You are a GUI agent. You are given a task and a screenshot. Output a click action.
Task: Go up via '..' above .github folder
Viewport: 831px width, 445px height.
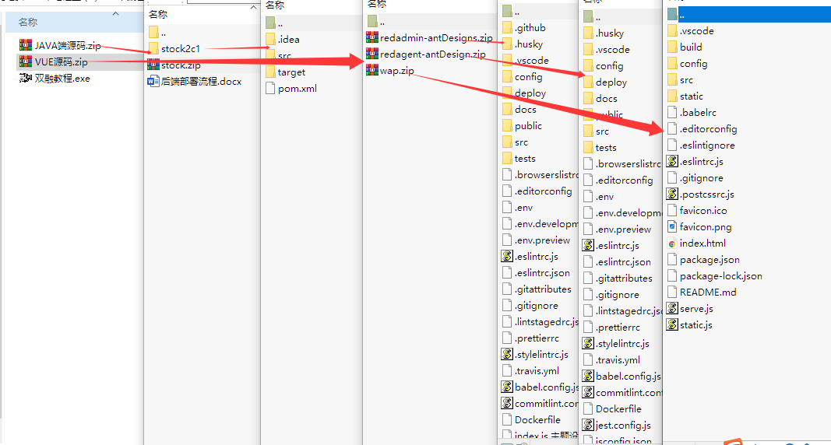click(511, 11)
